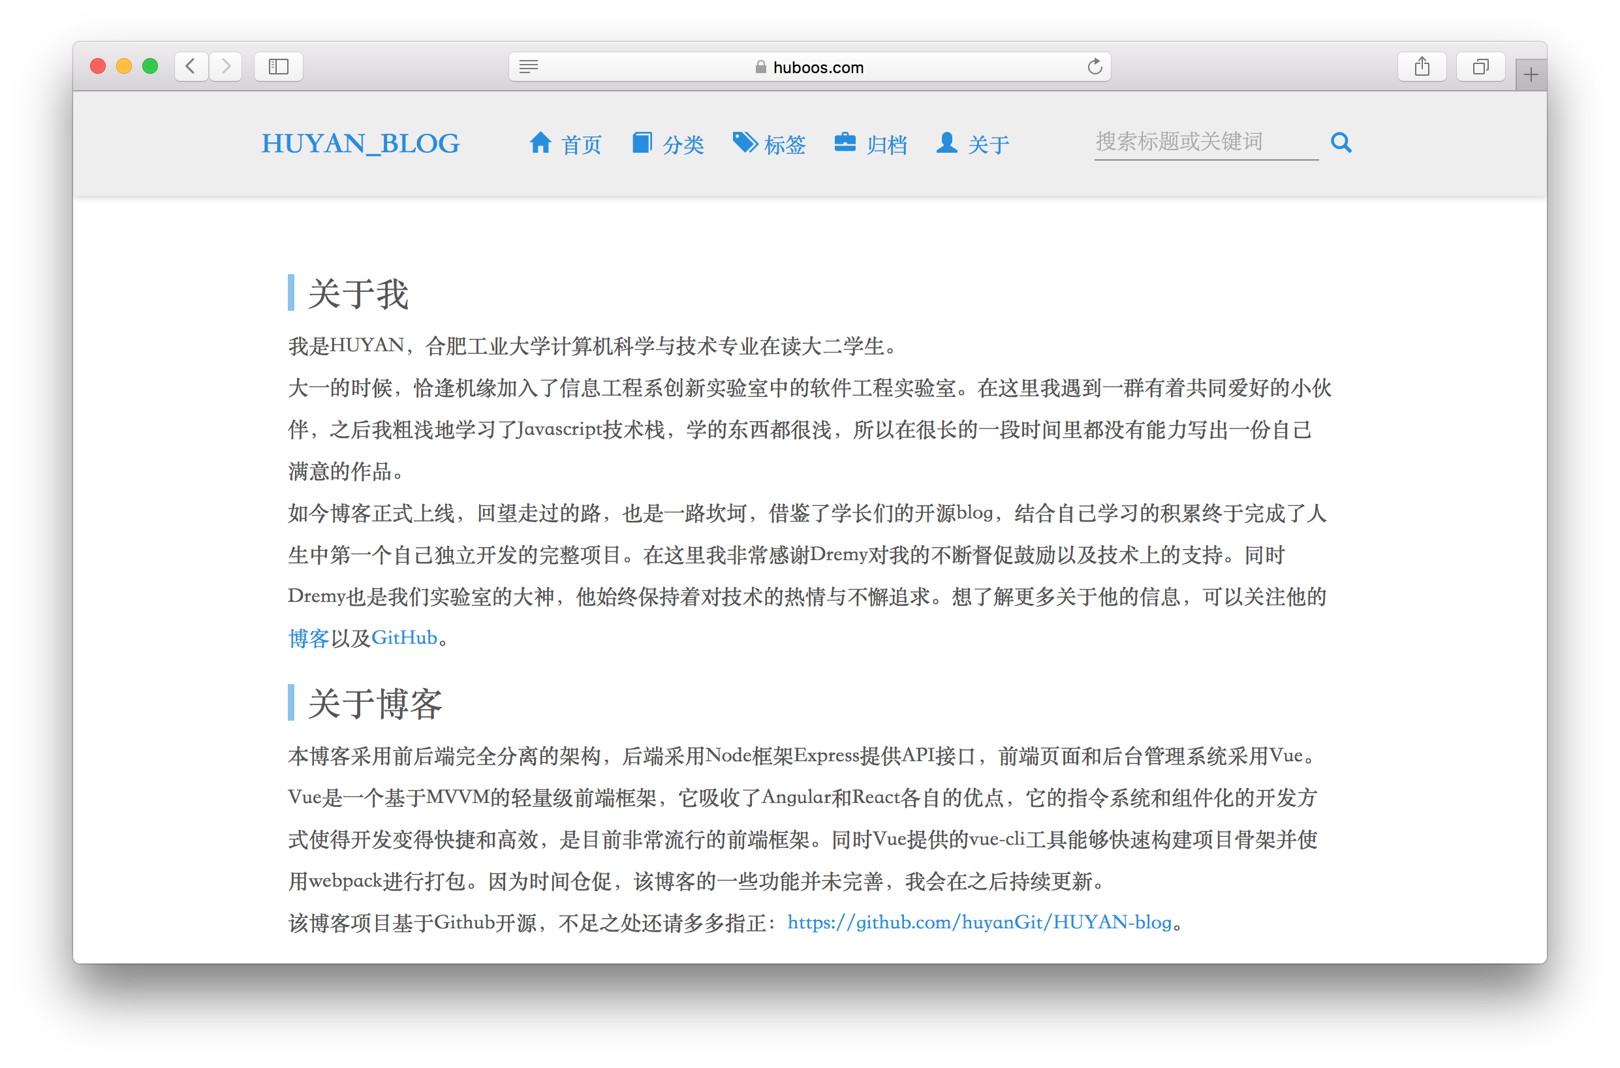Image resolution: width=1620 pixels, height=1068 pixels.
Task: Go back with the Safari back arrow
Action: pos(191,66)
